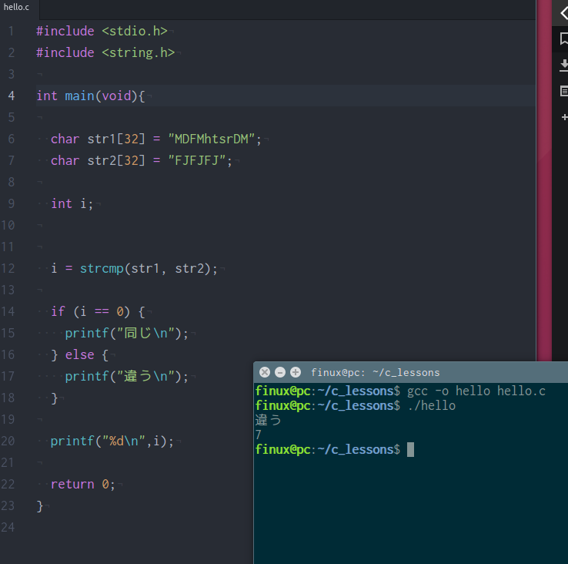Click the string literal "MDFMhtsrDM"
The width and height of the screenshot is (568, 564).
[211, 139]
